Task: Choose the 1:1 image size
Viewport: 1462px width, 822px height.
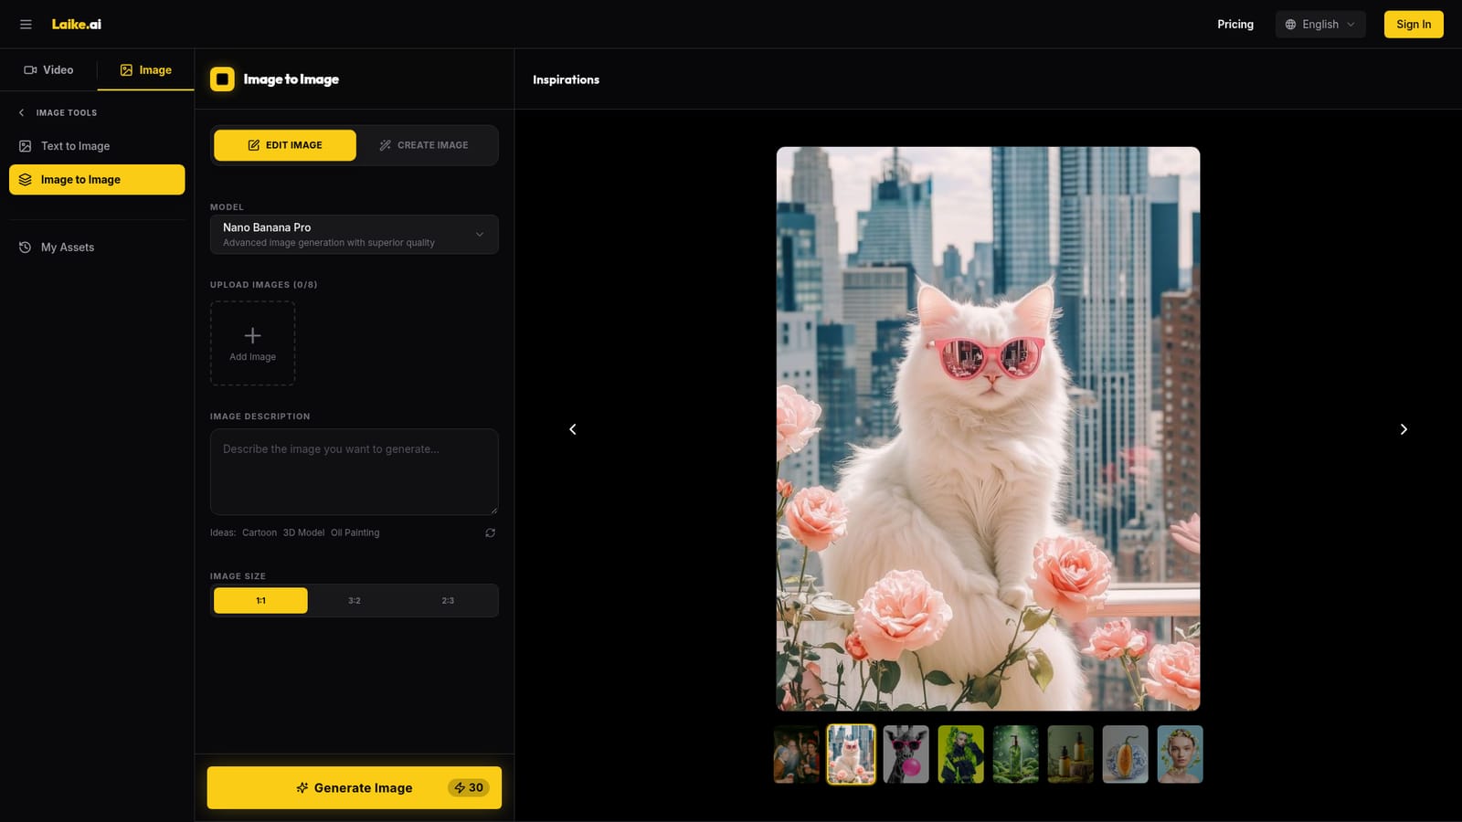Action: [260, 601]
